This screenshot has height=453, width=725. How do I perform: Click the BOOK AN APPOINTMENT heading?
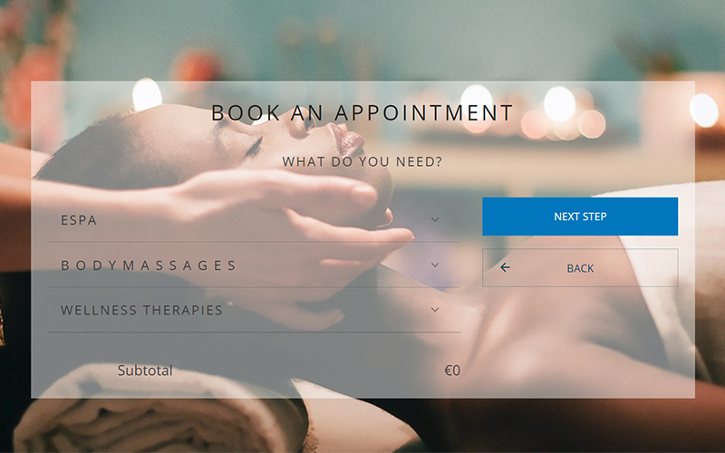362,112
